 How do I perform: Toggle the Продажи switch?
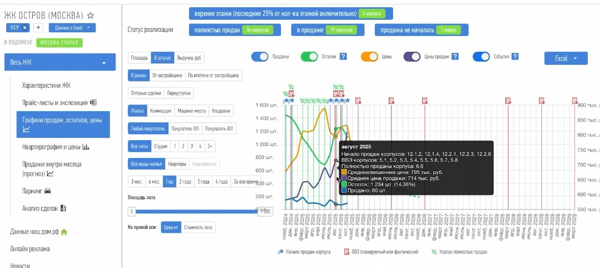260,56
